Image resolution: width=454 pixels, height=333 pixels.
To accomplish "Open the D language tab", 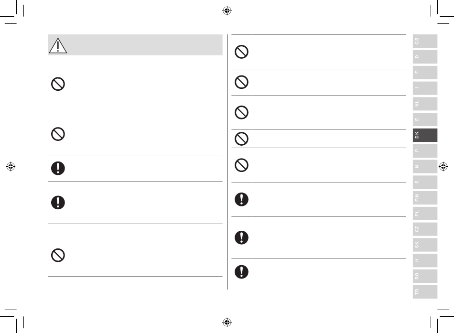I will (x=425, y=57).
